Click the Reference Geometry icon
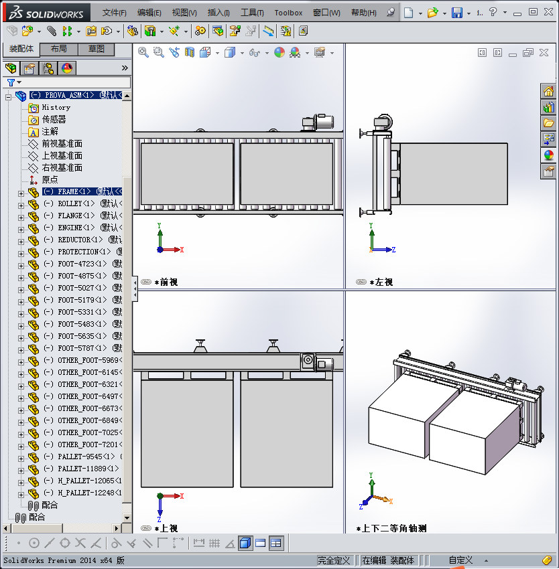 [x=174, y=31]
